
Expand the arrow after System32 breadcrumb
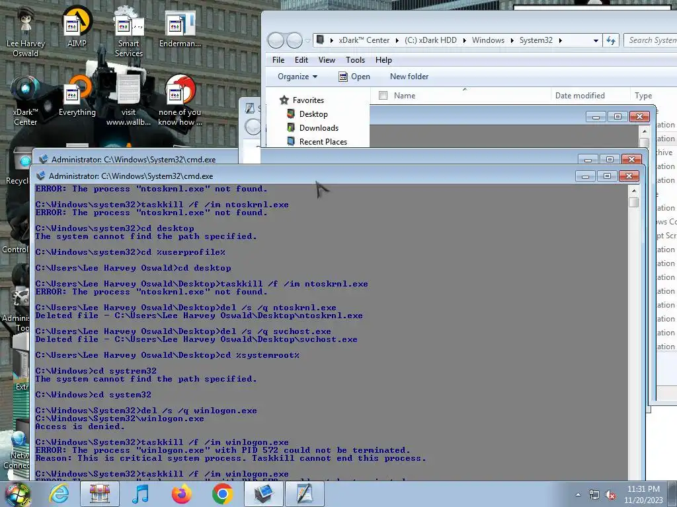pos(560,40)
